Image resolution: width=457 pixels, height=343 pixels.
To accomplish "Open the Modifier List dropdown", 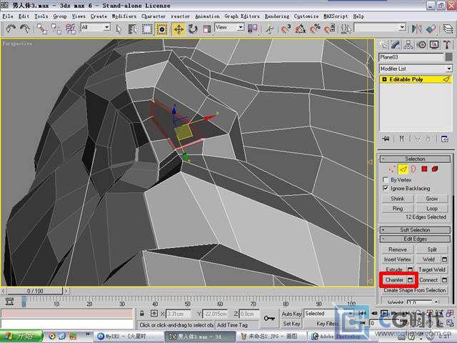I will [416, 69].
